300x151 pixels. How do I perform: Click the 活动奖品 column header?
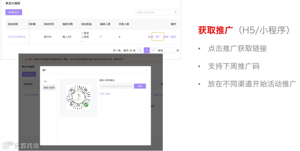click(86, 24)
